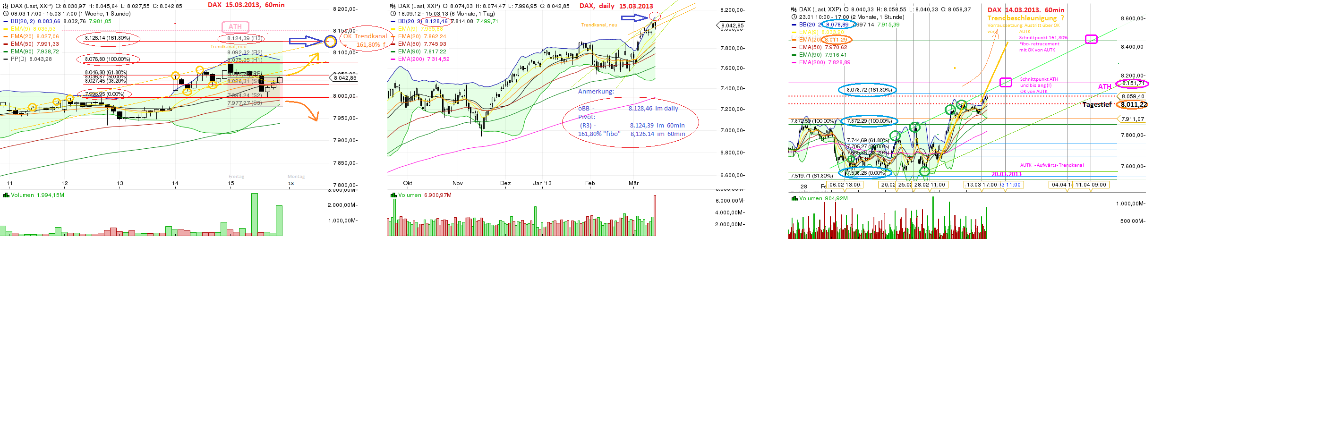The height and width of the screenshot is (425, 1332).
Task: Click the green EMA(90) swatch showing 7.938,72
Action: (x=6, y=51)
